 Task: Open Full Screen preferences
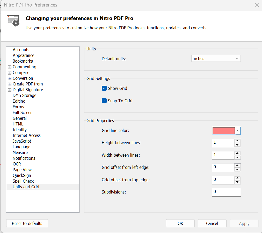click(23, 112)
